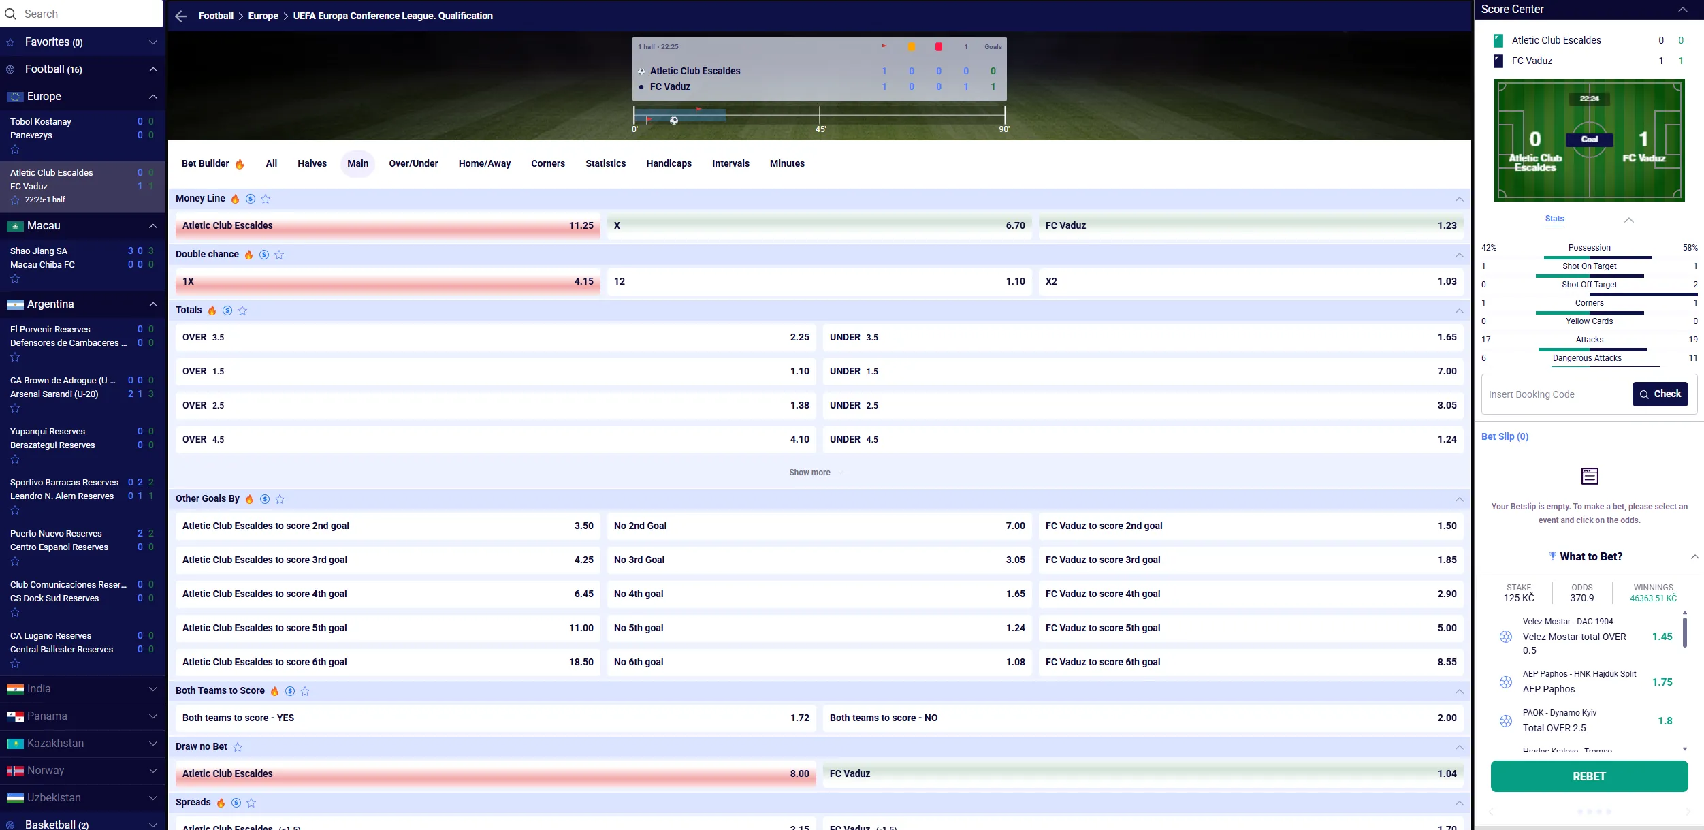Screen dimensions: 1704x830
Task: Click the trophy icon beside What to Bet?
Action: [1552, 556]
